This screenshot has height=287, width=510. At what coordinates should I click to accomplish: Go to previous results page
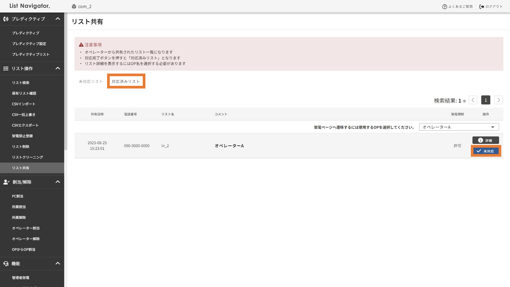pos(473,100)
